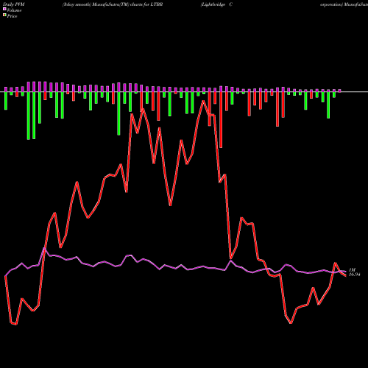The image size is (368, 368).
Task: Click the Price legend color swatch
Action: (4, 15)
